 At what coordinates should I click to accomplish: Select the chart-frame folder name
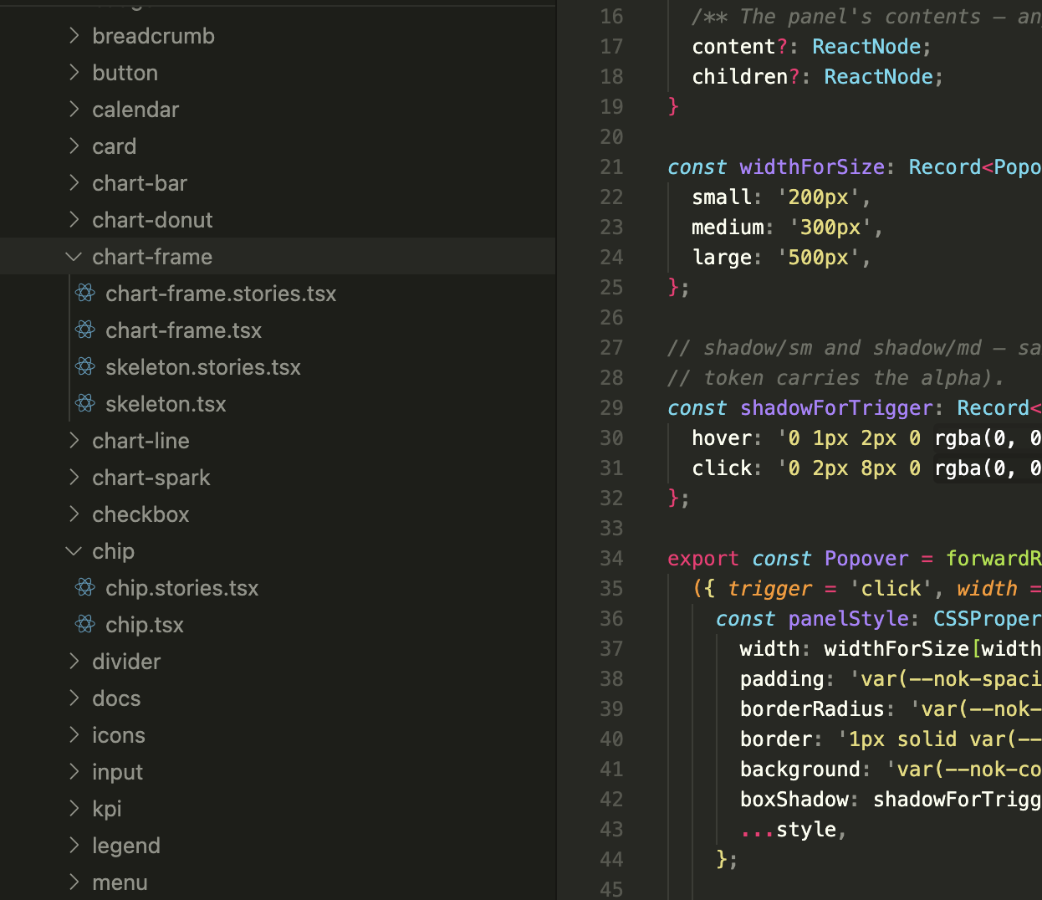[152, 257]
